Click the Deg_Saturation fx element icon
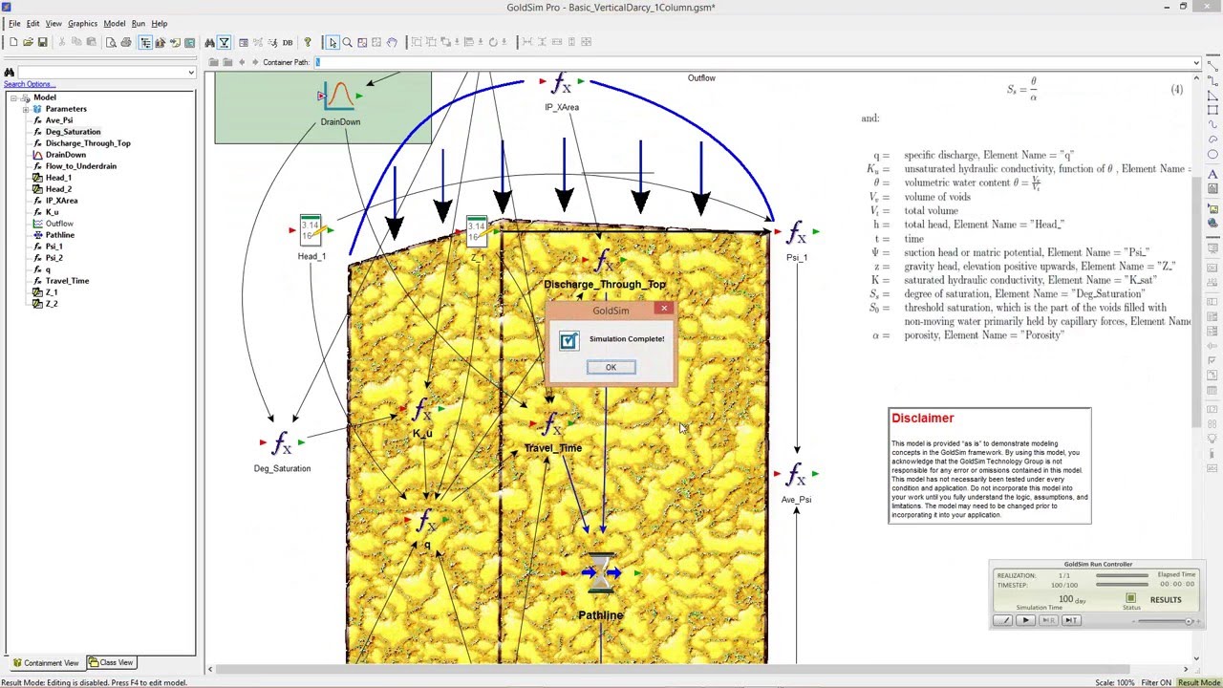Image resolution: width=1223 pixels, height=688 pixels. 282,443
